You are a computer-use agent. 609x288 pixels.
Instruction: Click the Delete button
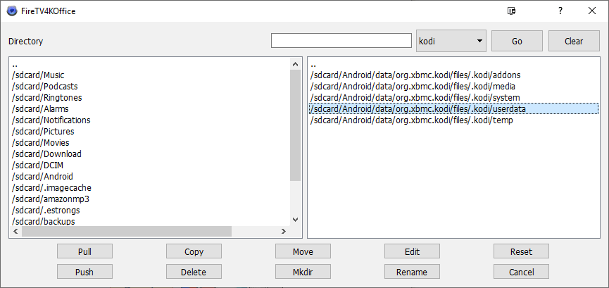194,272
